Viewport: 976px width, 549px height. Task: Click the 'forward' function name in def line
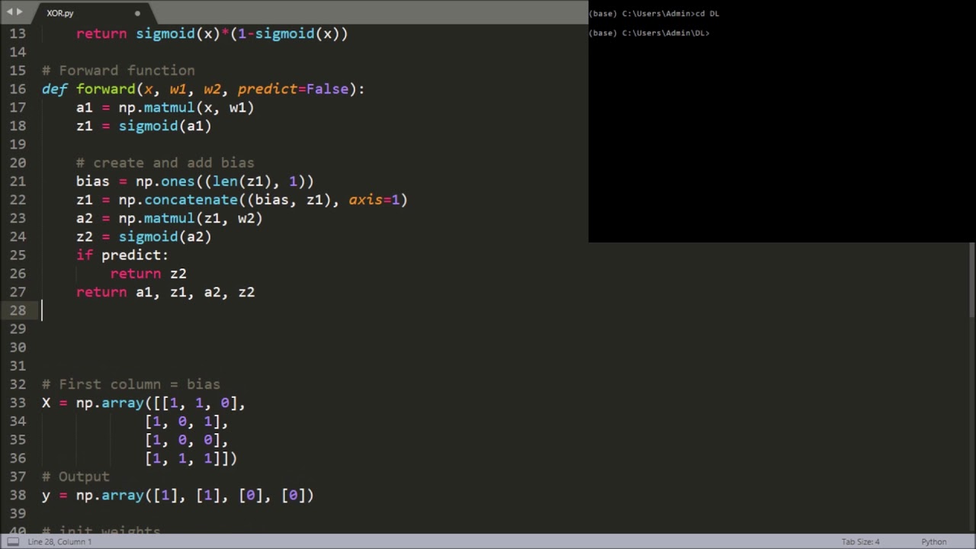[105, 89]
